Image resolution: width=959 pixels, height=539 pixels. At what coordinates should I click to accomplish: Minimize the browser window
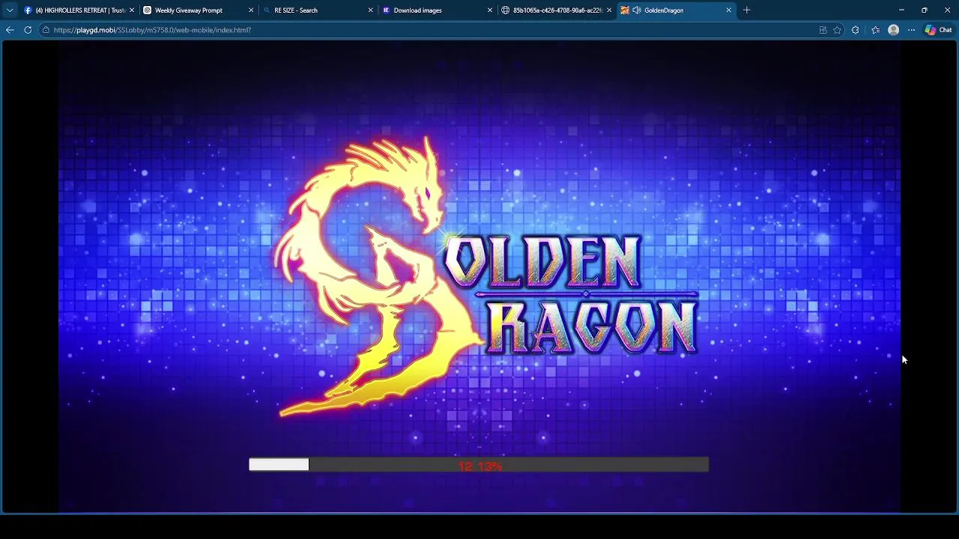pyautogui.click(x=901, y=10)
